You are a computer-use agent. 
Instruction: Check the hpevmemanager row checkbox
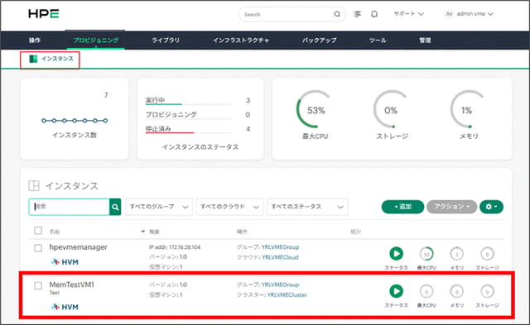click(38, 248)
